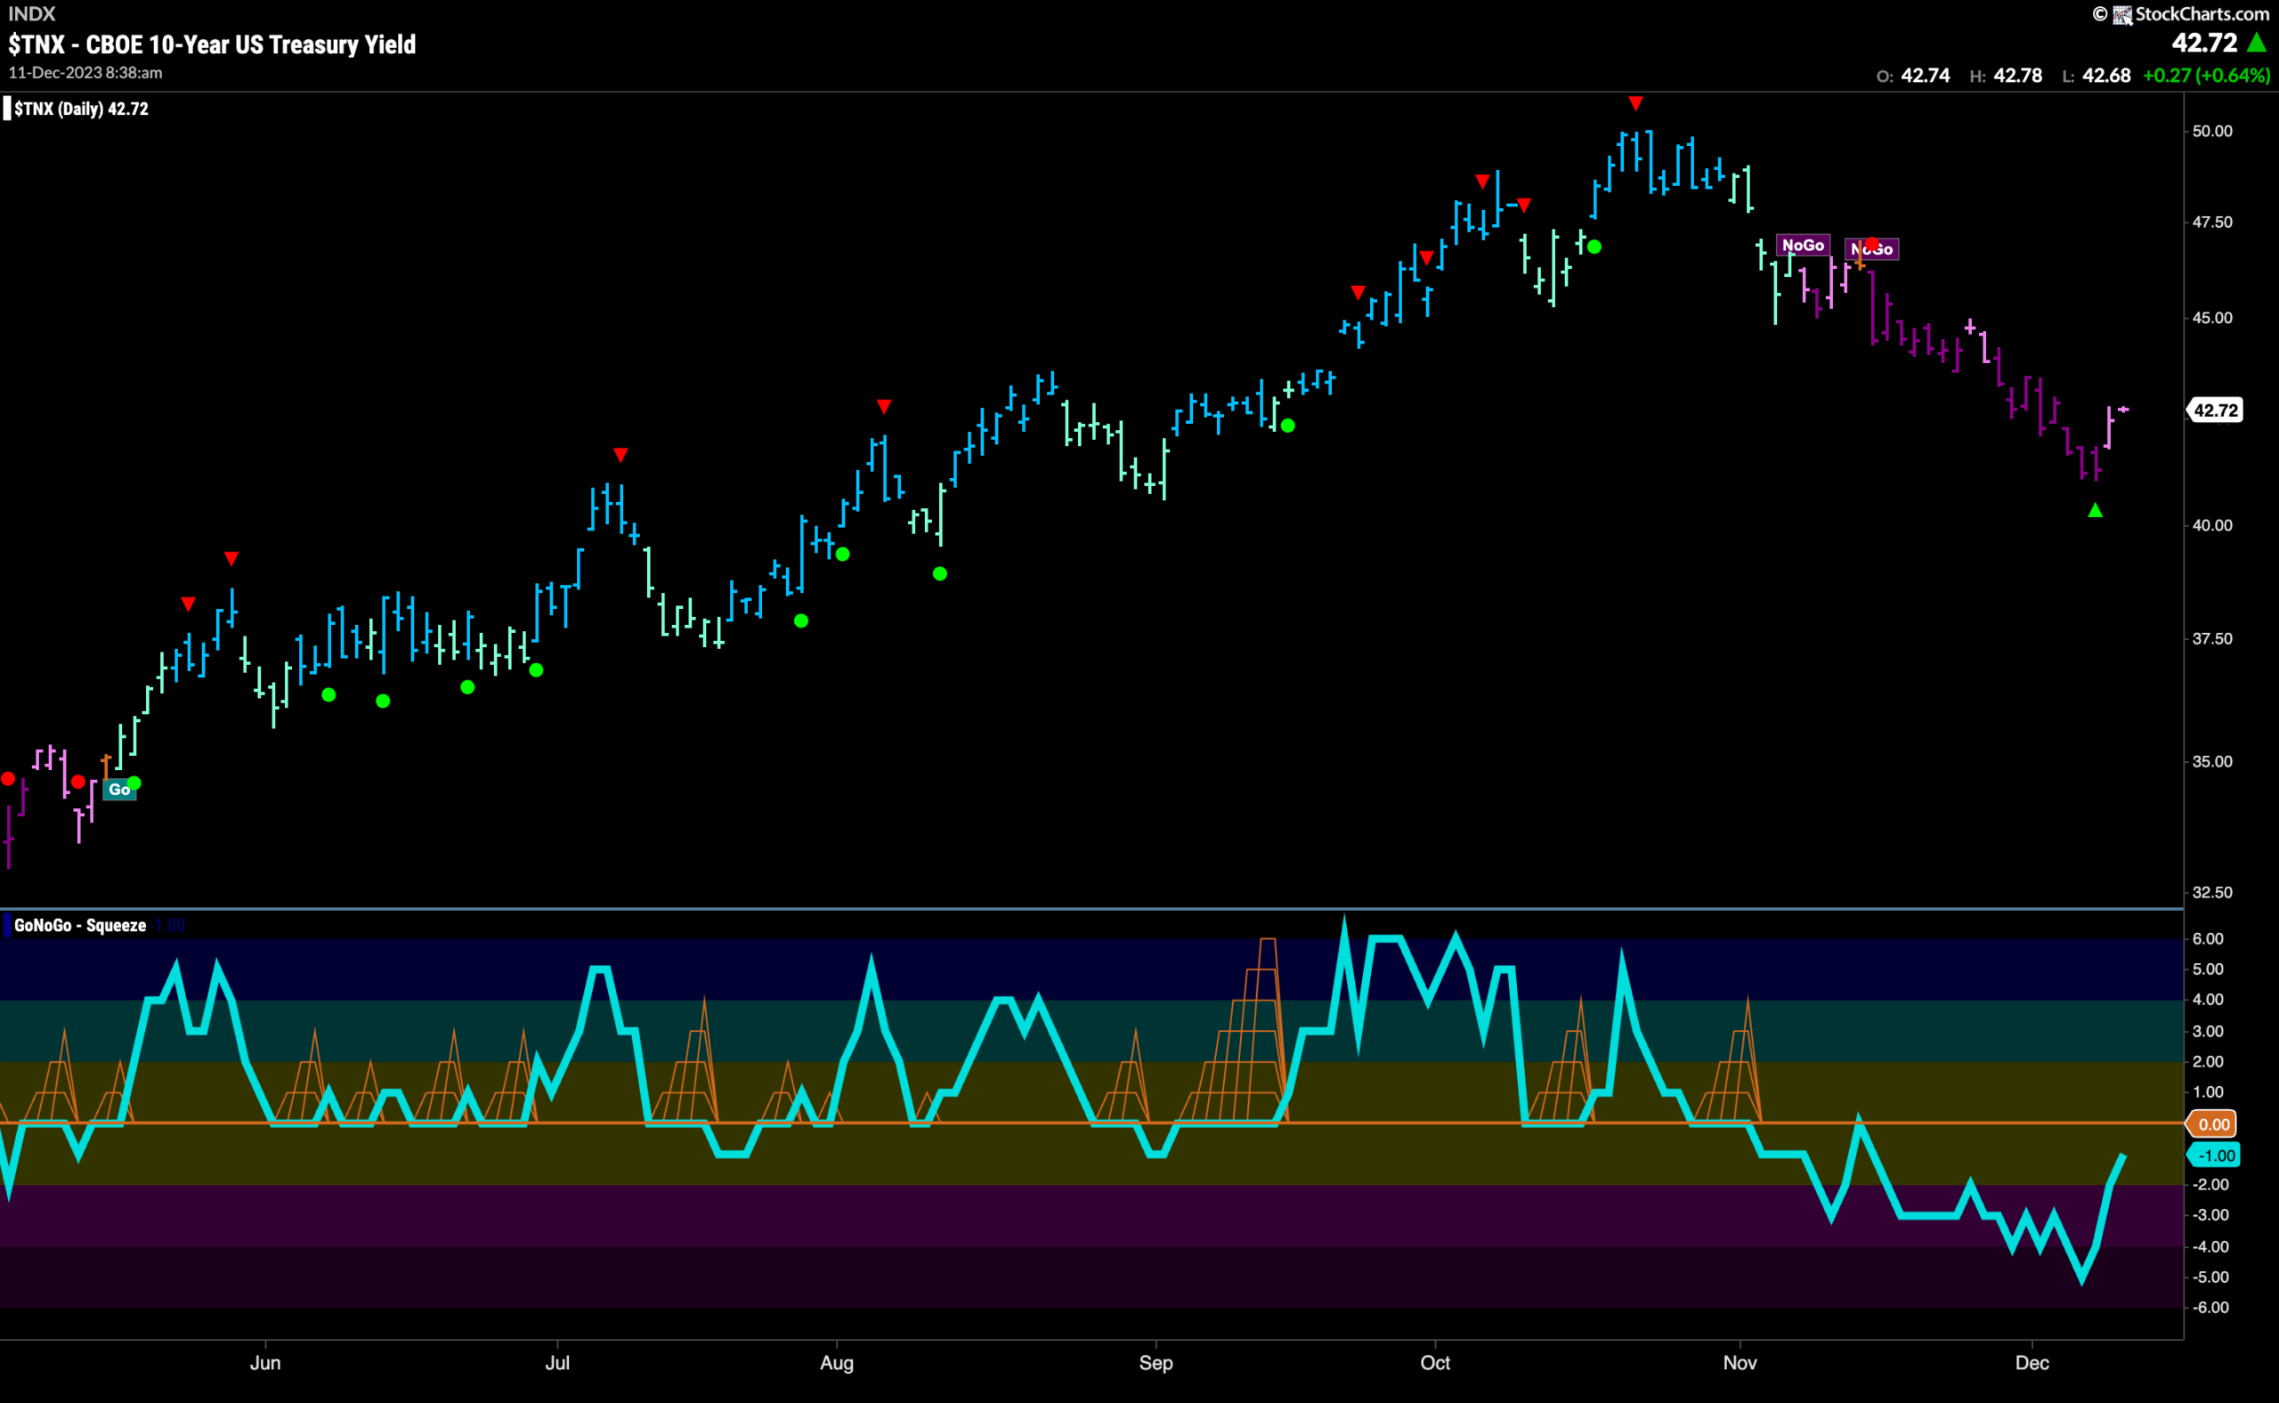Click the $TNX (Daily) legend label
Screen dimensions: 2279x1403
click(81, 109)
